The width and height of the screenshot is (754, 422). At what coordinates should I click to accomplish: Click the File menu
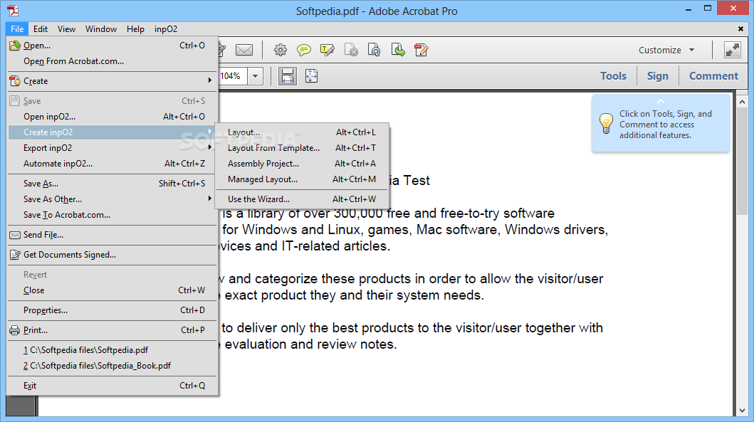coord(17,29)
